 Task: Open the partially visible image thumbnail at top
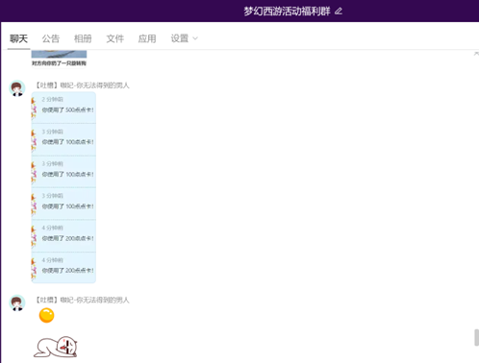59,54
